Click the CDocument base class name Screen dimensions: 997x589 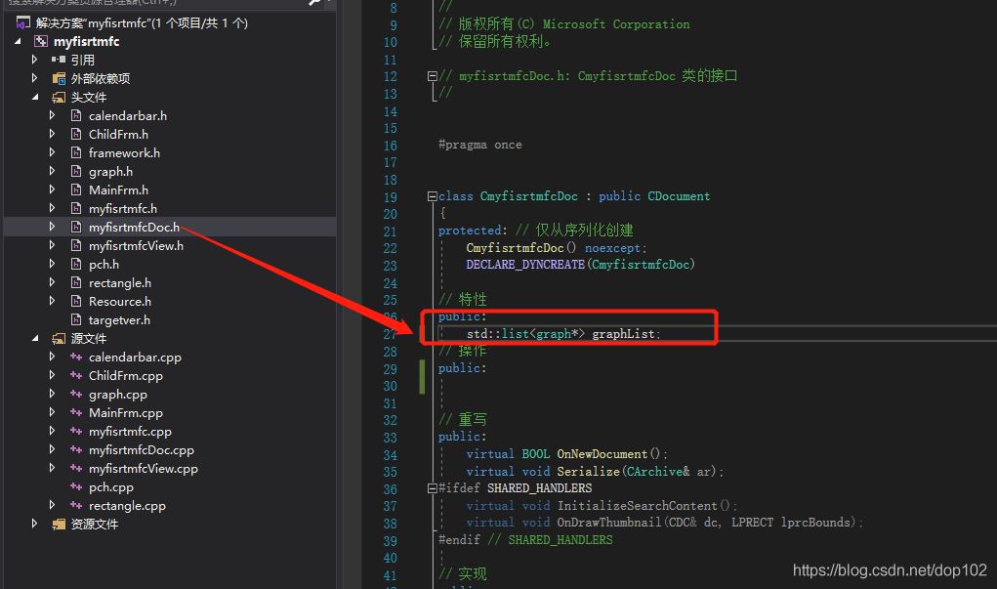pos(679,196)
